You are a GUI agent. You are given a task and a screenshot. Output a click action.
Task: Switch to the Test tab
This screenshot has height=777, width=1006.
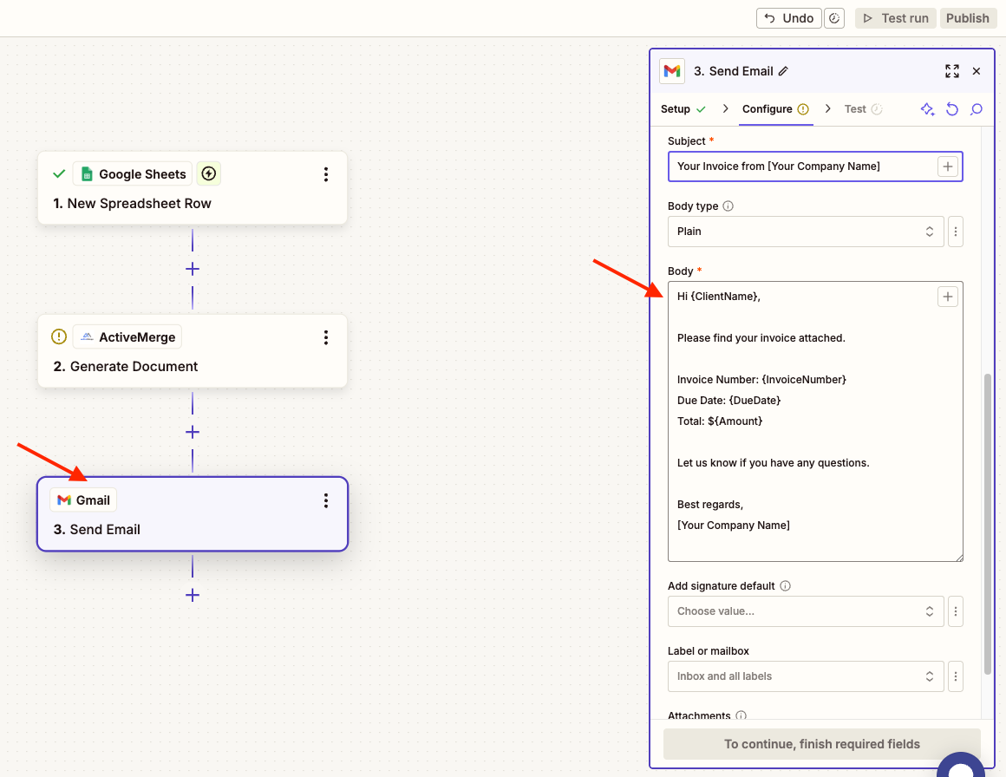coord(855,108)
